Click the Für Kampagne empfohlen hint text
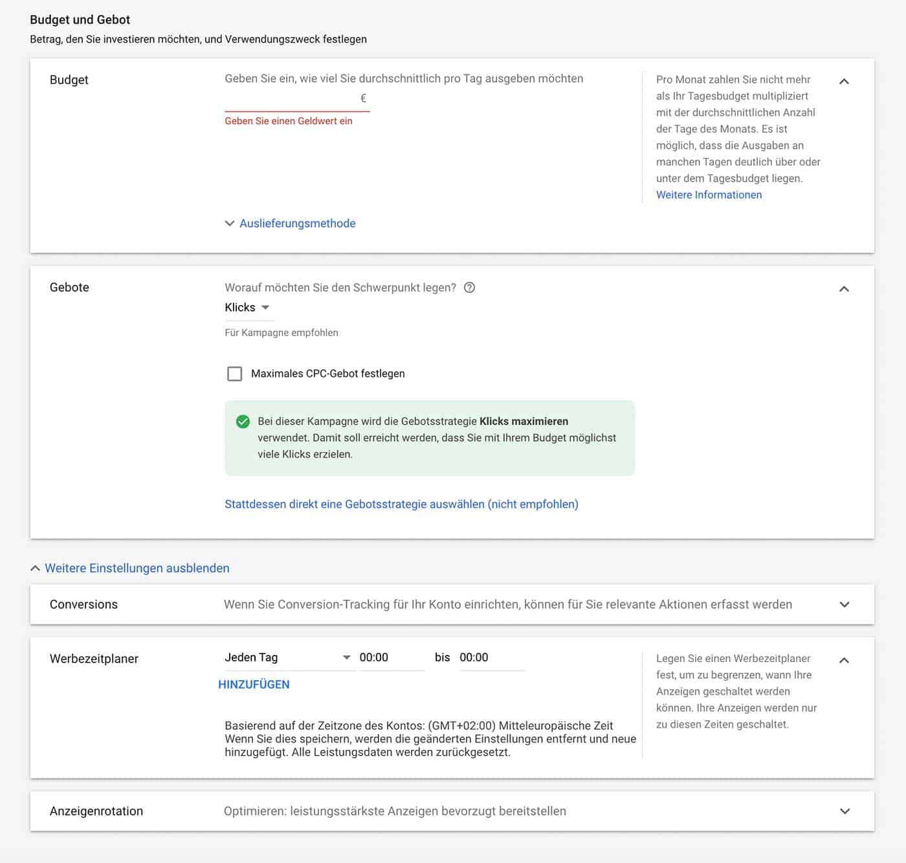Viewport: 906px width, 863px height. 282,332
